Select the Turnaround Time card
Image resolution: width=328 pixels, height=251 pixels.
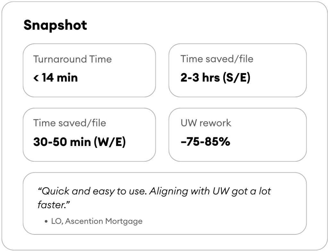coord(89,71)
